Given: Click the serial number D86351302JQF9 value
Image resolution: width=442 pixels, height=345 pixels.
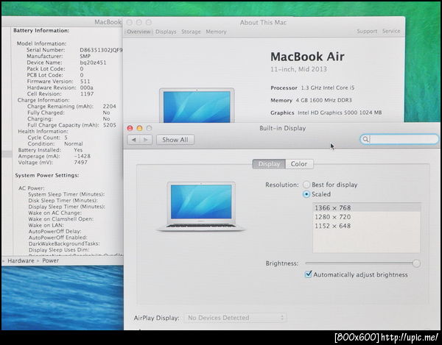Looking at the screenshot, I should pyautogui.click(x=101, y=50).
